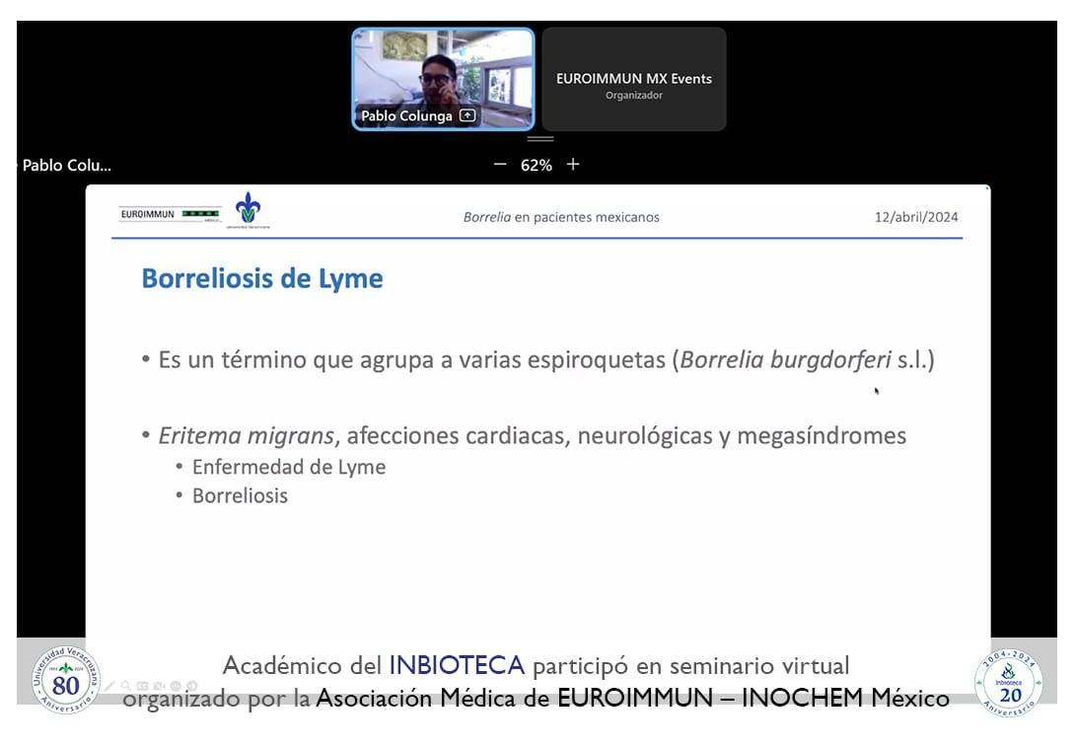This screenshot has width=1075, height=750.
Task: Toggle the camera icon in slide toolbar
Action: pyautogui.click(x=159, y=686)
